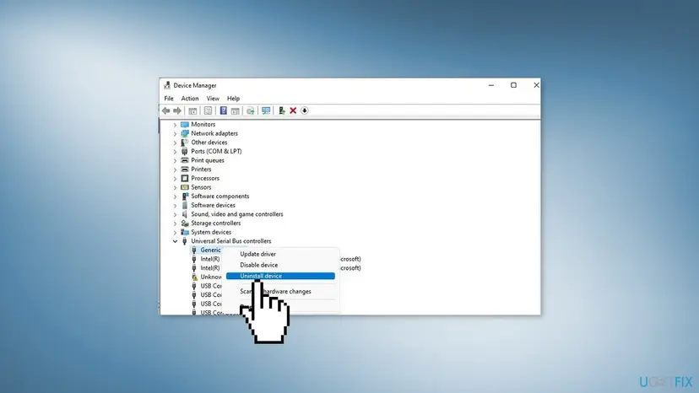
Task: Select the Software components label
Action: 220,196
